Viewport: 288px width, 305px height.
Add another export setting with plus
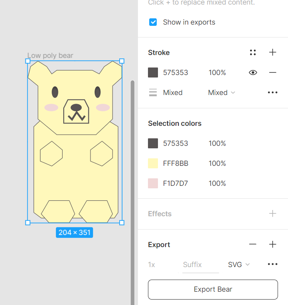point(273,244)
